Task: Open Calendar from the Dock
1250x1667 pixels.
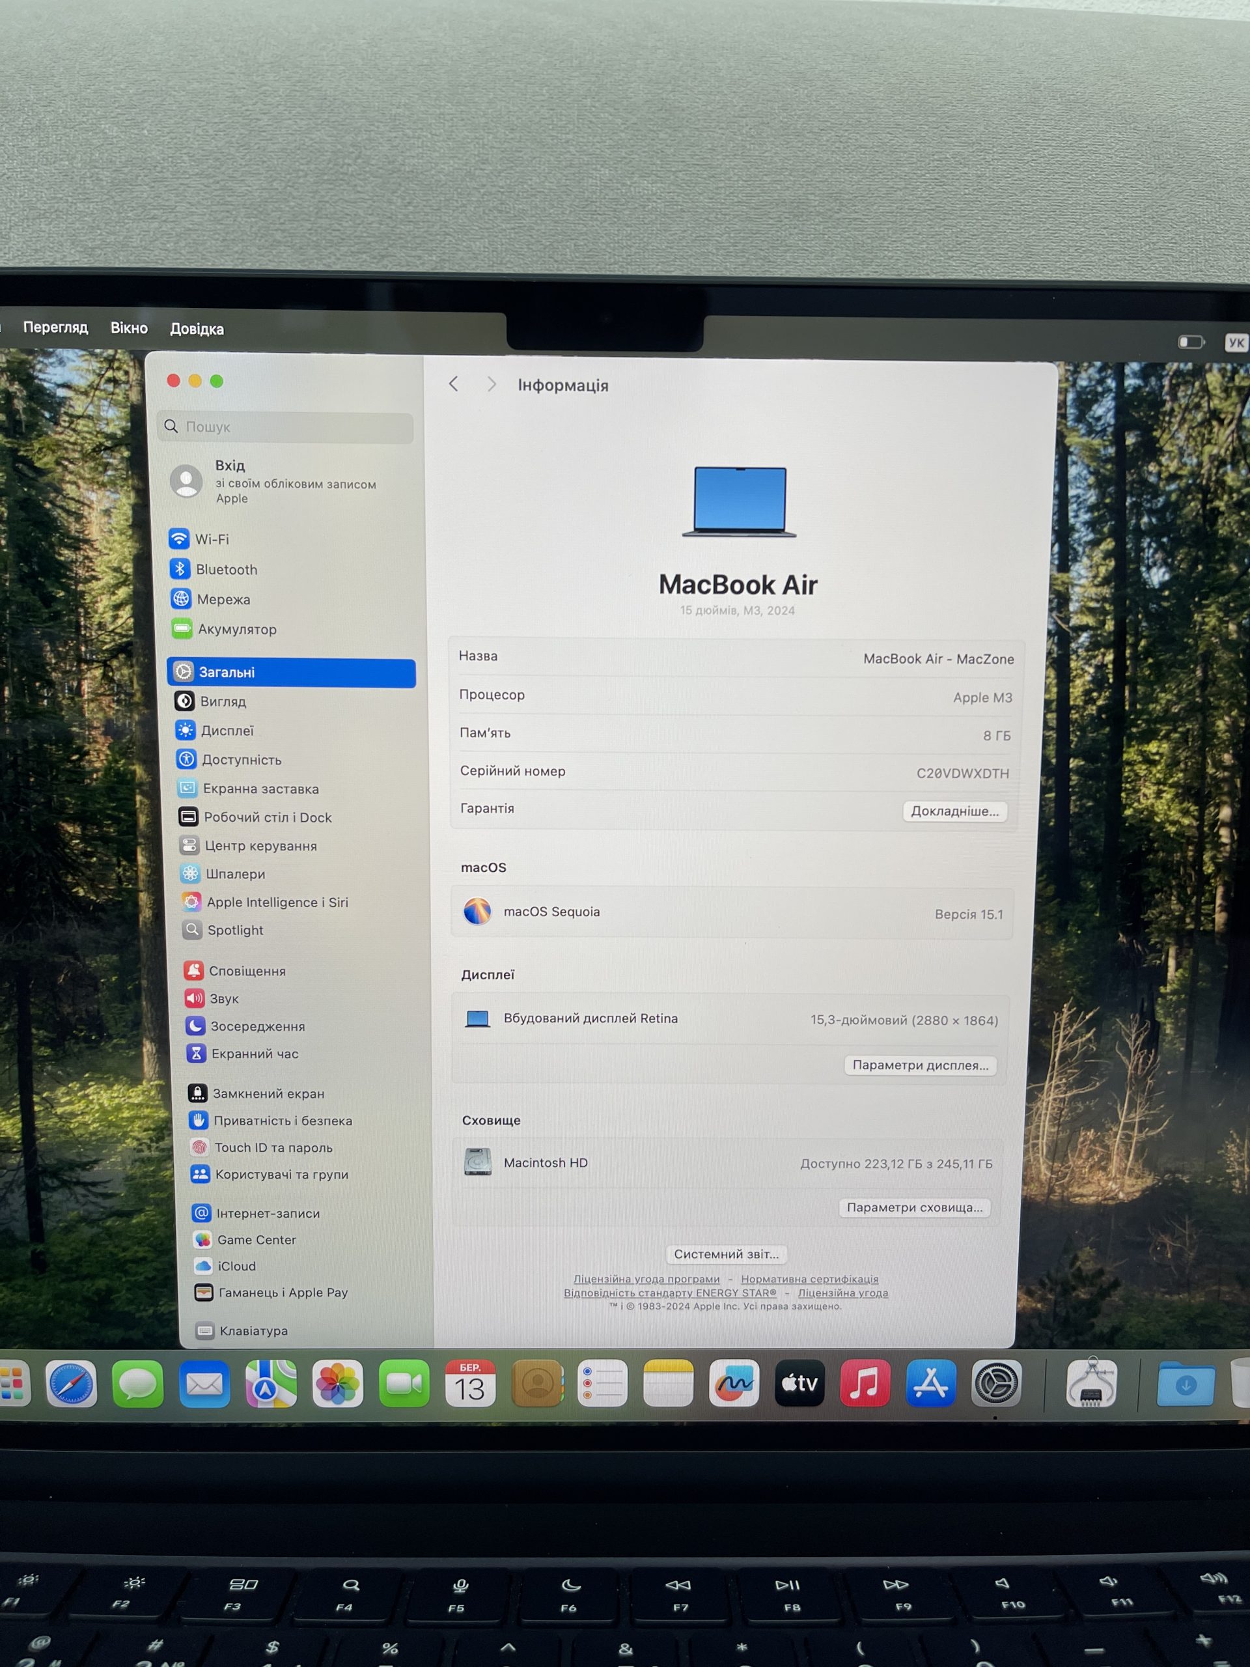Action: [x=470, y=1384]
